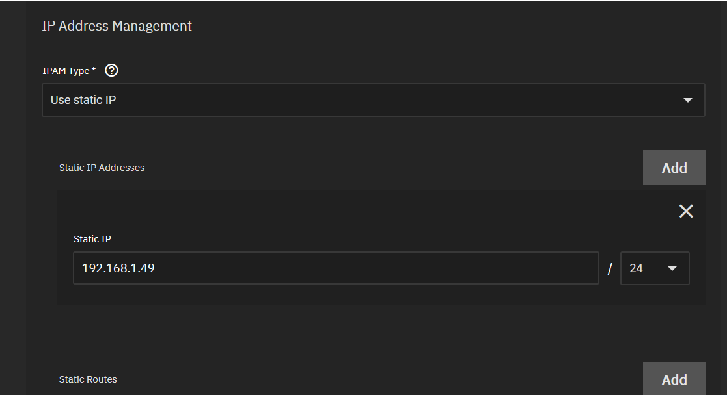Open the IPAM Type help tooltip icon

pyautogui.click(x=111, y=70)
